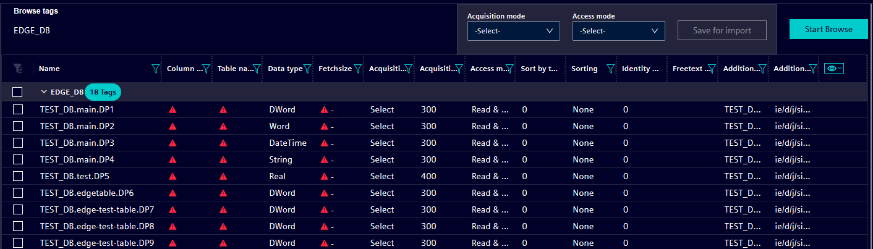
Task: Open filter on the Data type column
Action: (307, 69)
